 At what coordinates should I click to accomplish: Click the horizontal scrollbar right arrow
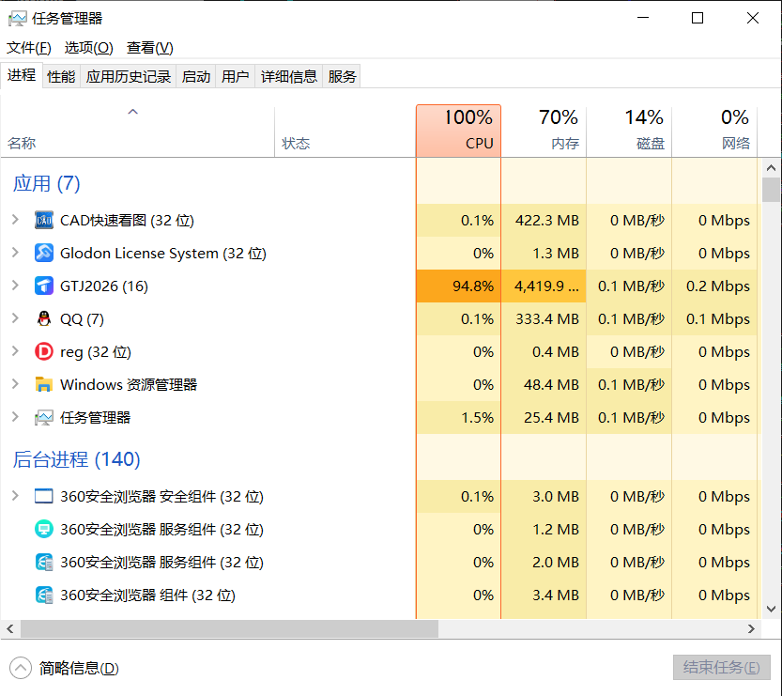(x=751, y=628)
